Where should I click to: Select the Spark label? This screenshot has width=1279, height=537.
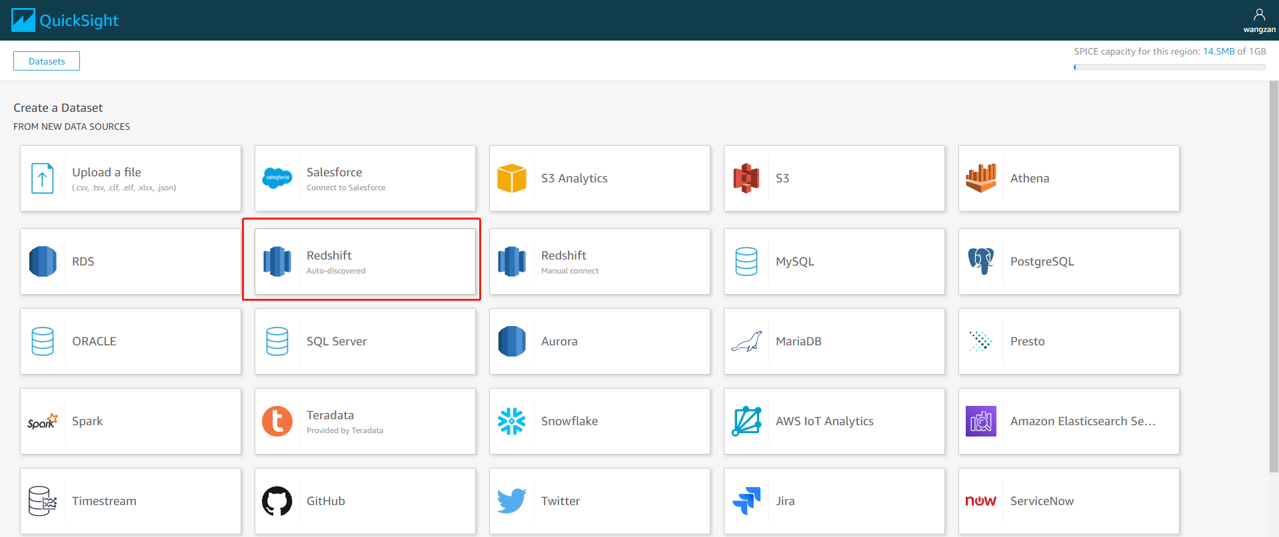pos(87,421)
